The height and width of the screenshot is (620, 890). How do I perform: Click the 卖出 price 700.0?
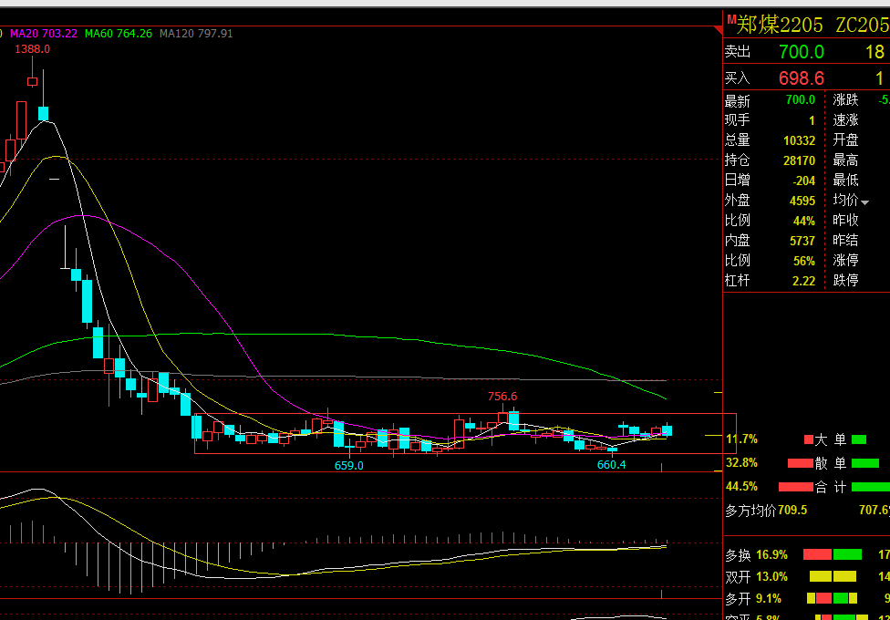point(802,52)
